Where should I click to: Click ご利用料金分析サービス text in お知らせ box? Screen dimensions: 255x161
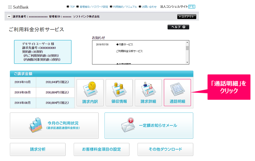(129, 51)
